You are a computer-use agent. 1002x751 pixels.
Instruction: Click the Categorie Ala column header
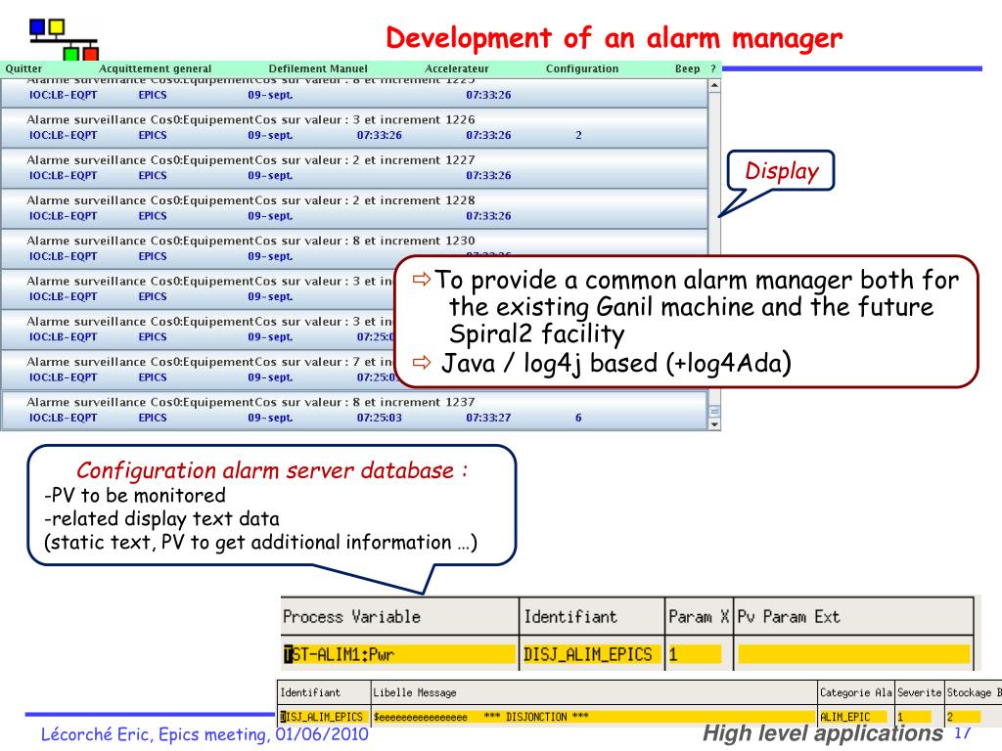(856, 692)
